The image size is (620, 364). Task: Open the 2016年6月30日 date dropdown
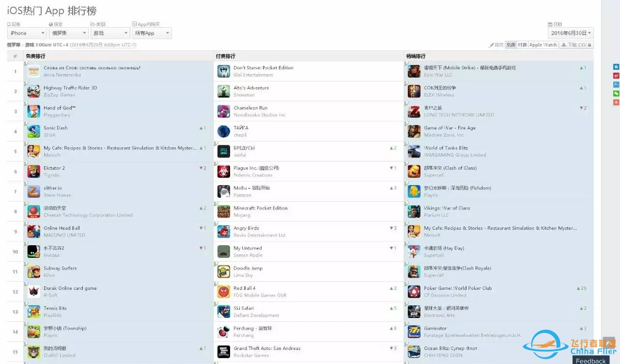pyautogui.click(x=571, y=33)
